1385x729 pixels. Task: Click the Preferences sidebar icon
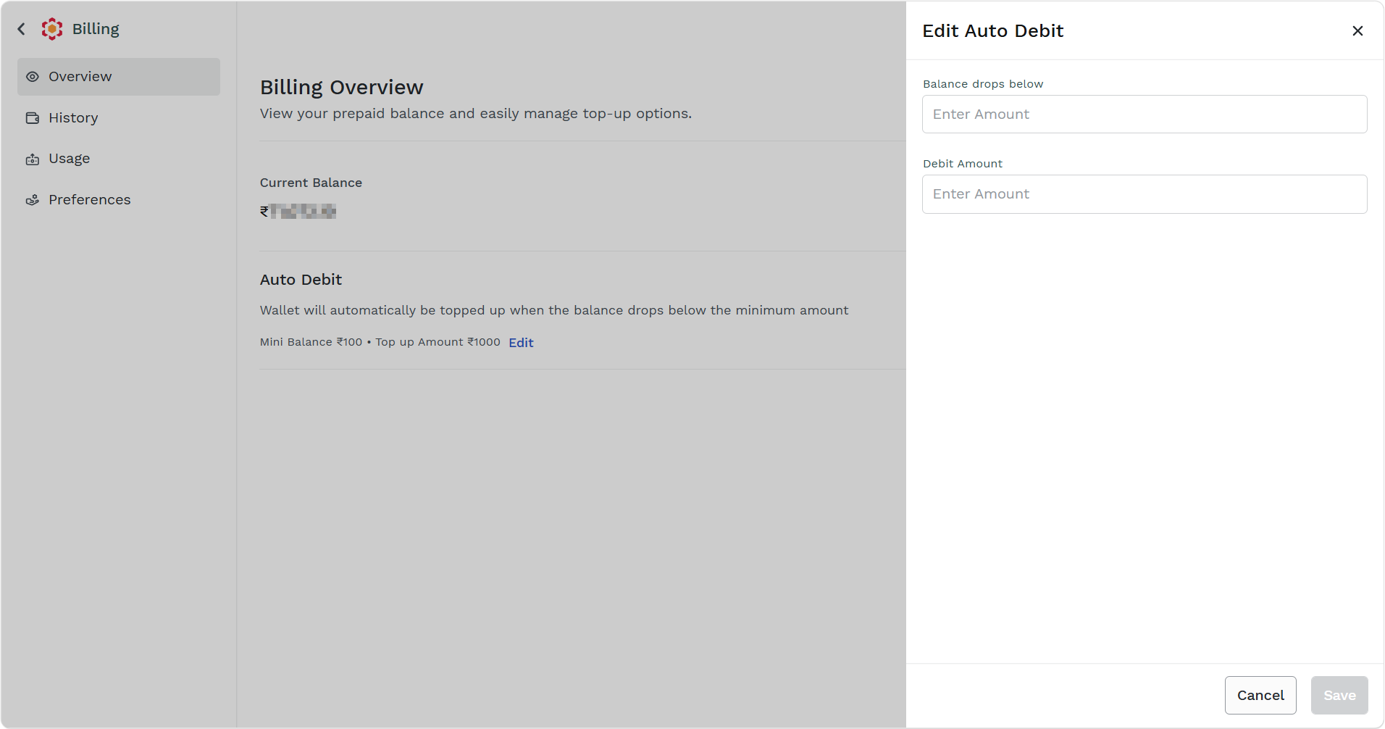[x=33, y=200]
